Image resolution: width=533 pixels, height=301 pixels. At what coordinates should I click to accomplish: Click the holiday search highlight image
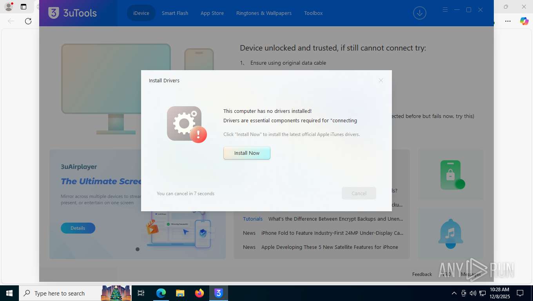[x=116, y=293]
